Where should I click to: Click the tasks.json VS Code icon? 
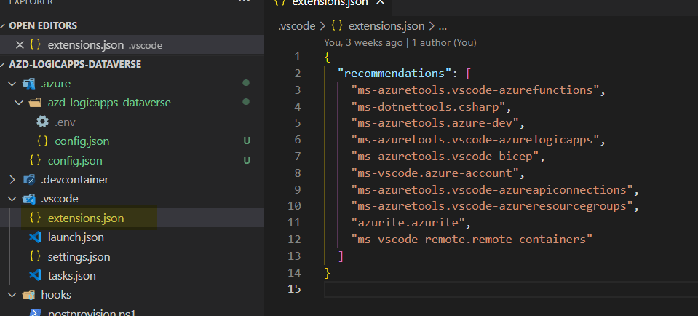coord(35,276)
